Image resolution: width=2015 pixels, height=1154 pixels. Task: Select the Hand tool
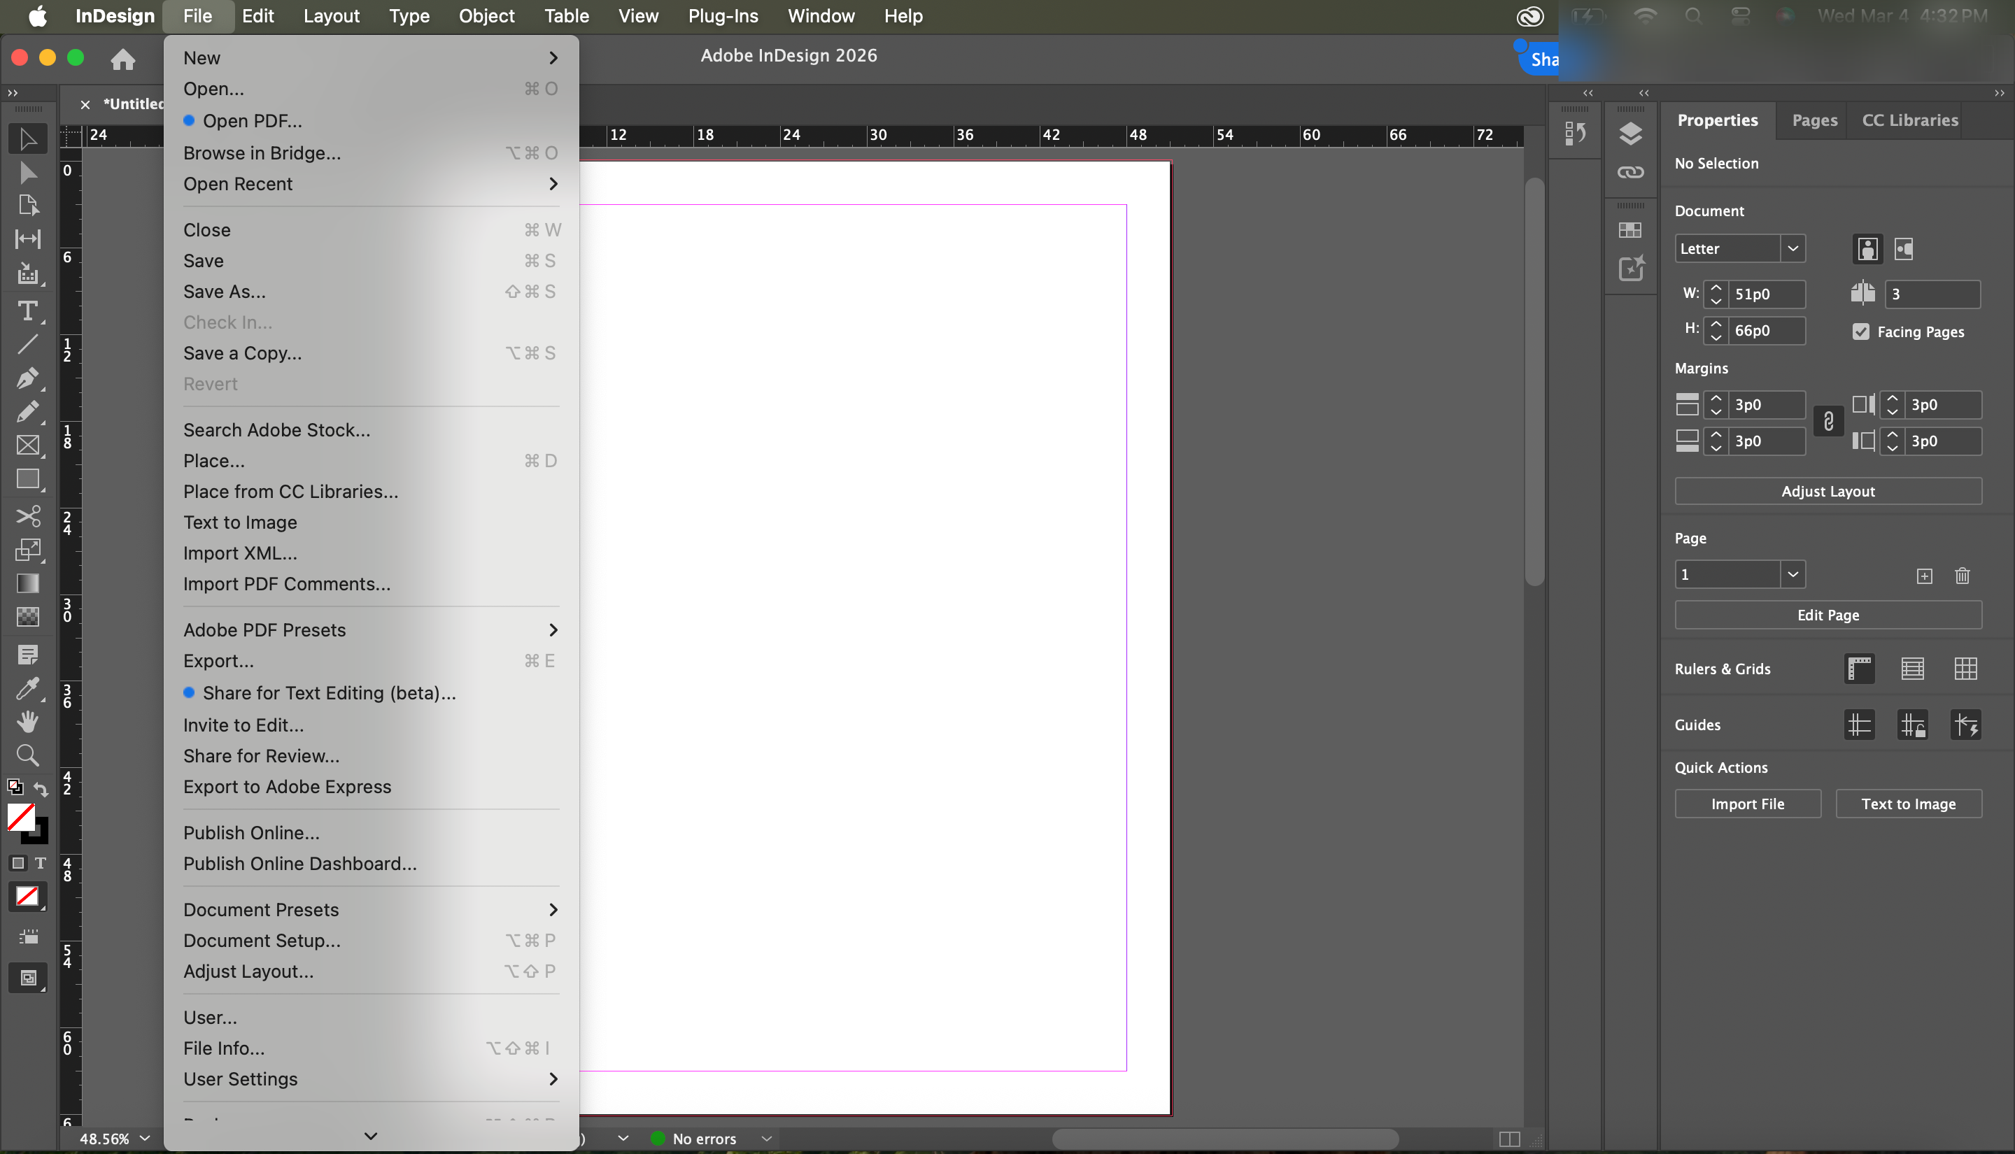pyautogui.click(x=28, y=721)
